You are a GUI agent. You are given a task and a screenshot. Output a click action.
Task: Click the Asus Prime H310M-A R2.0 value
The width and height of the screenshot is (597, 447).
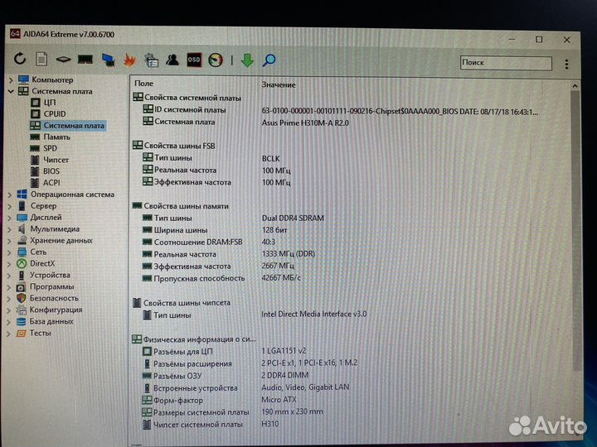[x=305, y=123]
